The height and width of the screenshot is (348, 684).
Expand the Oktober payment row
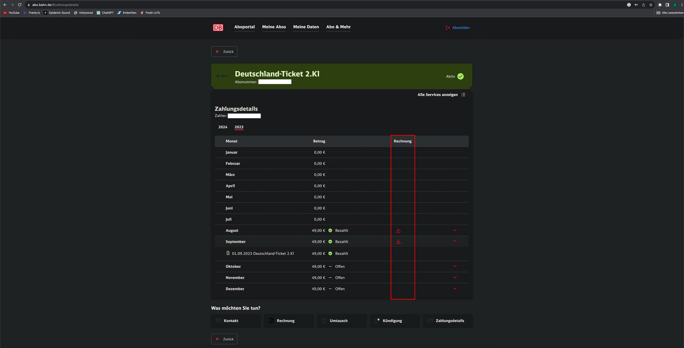click(455, 267)
